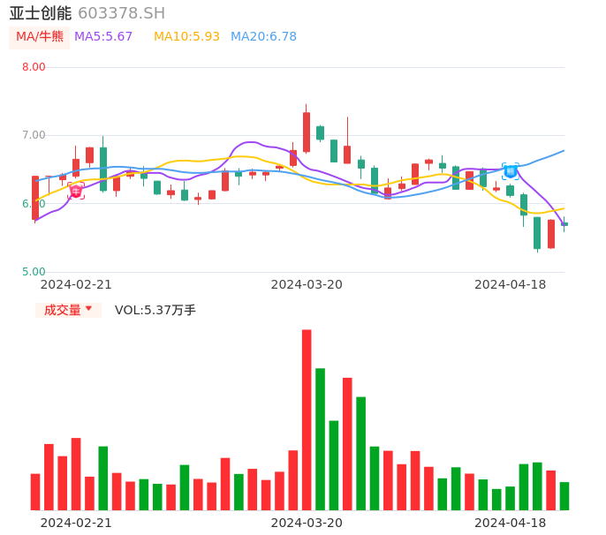Click the last candlestick on the chart
Viewport: 606px width, 535px height.
pos(564,224)
